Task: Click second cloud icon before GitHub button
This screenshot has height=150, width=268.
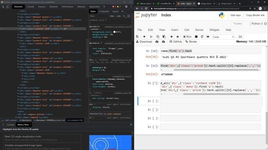Action: [163, 42]
